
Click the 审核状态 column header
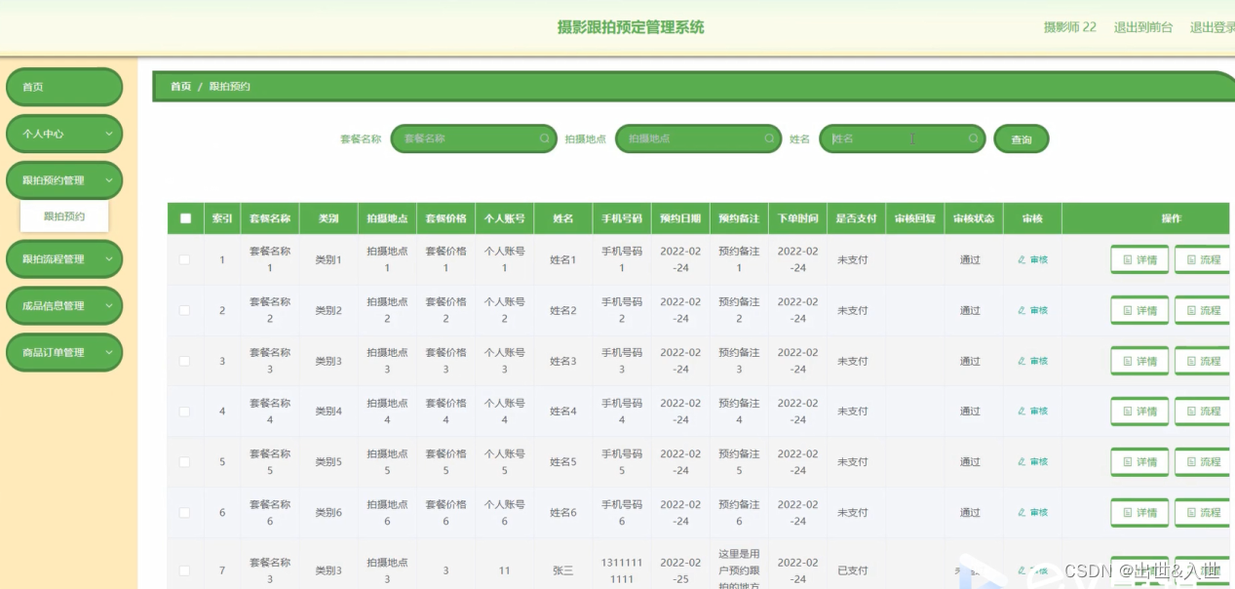973,218
